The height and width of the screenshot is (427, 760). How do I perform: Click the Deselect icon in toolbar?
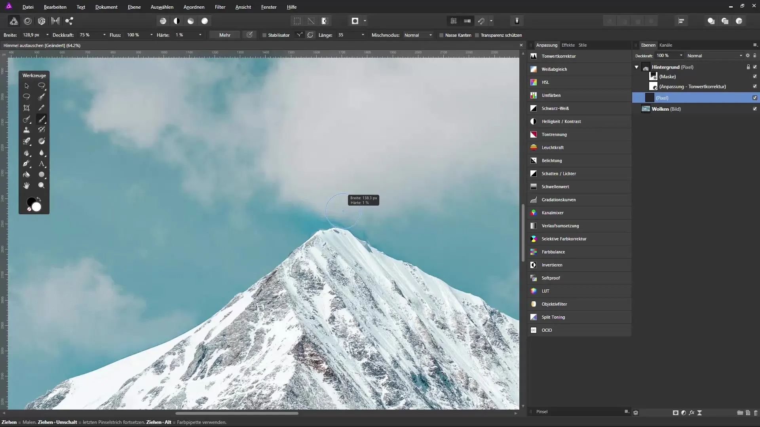click(x=311, y=21)
